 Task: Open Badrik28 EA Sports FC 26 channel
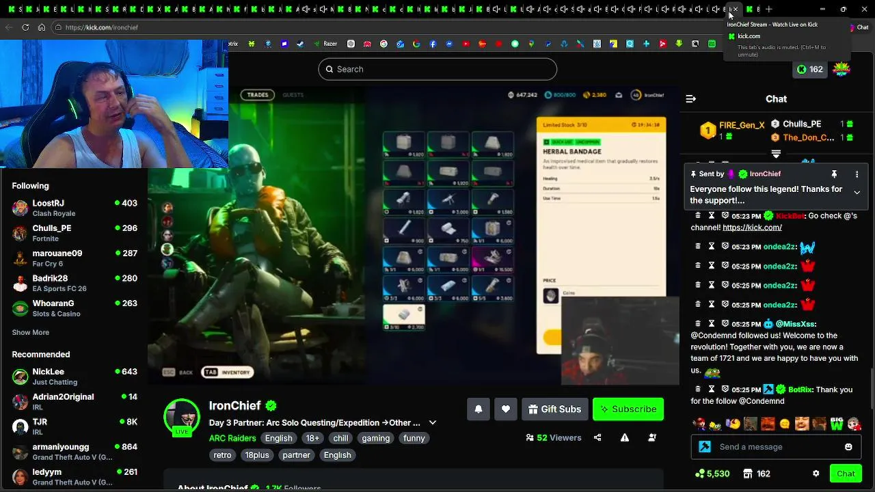74,283
